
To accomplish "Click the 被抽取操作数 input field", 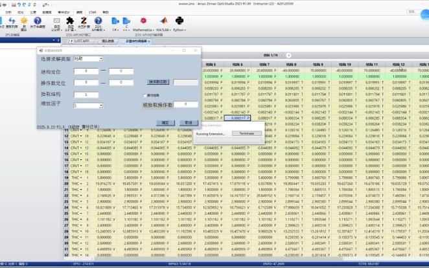I will click(185, 104).
